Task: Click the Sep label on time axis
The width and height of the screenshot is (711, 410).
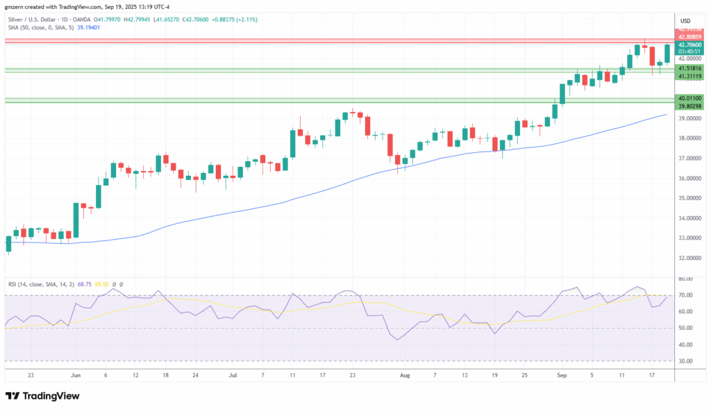Action: pos(562,374)
